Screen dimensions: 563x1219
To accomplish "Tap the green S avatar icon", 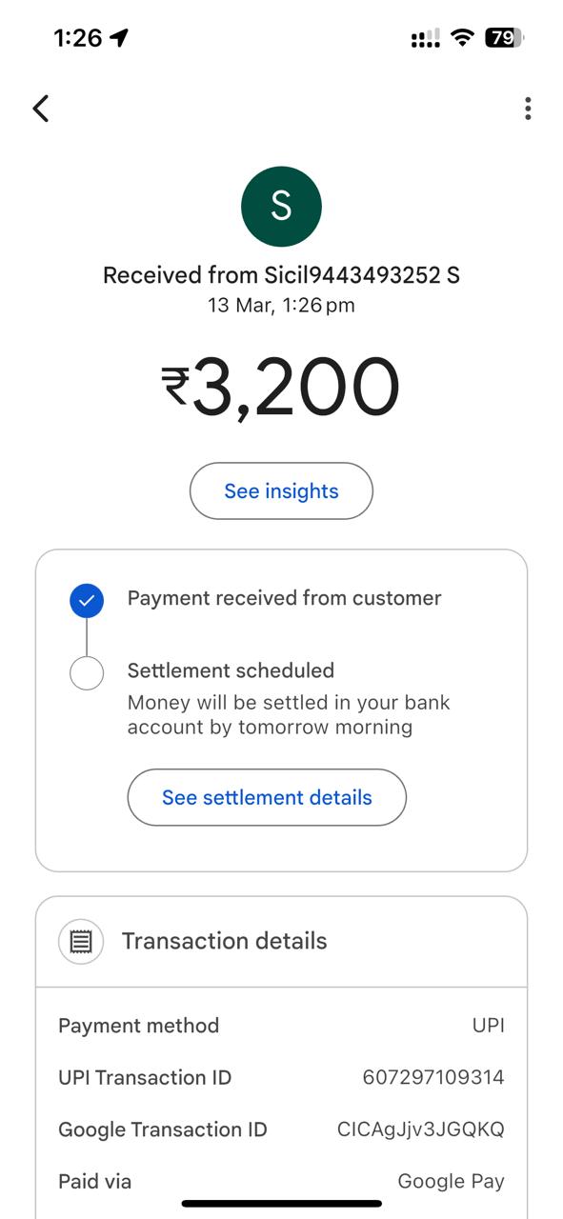I will click(281, 207).
